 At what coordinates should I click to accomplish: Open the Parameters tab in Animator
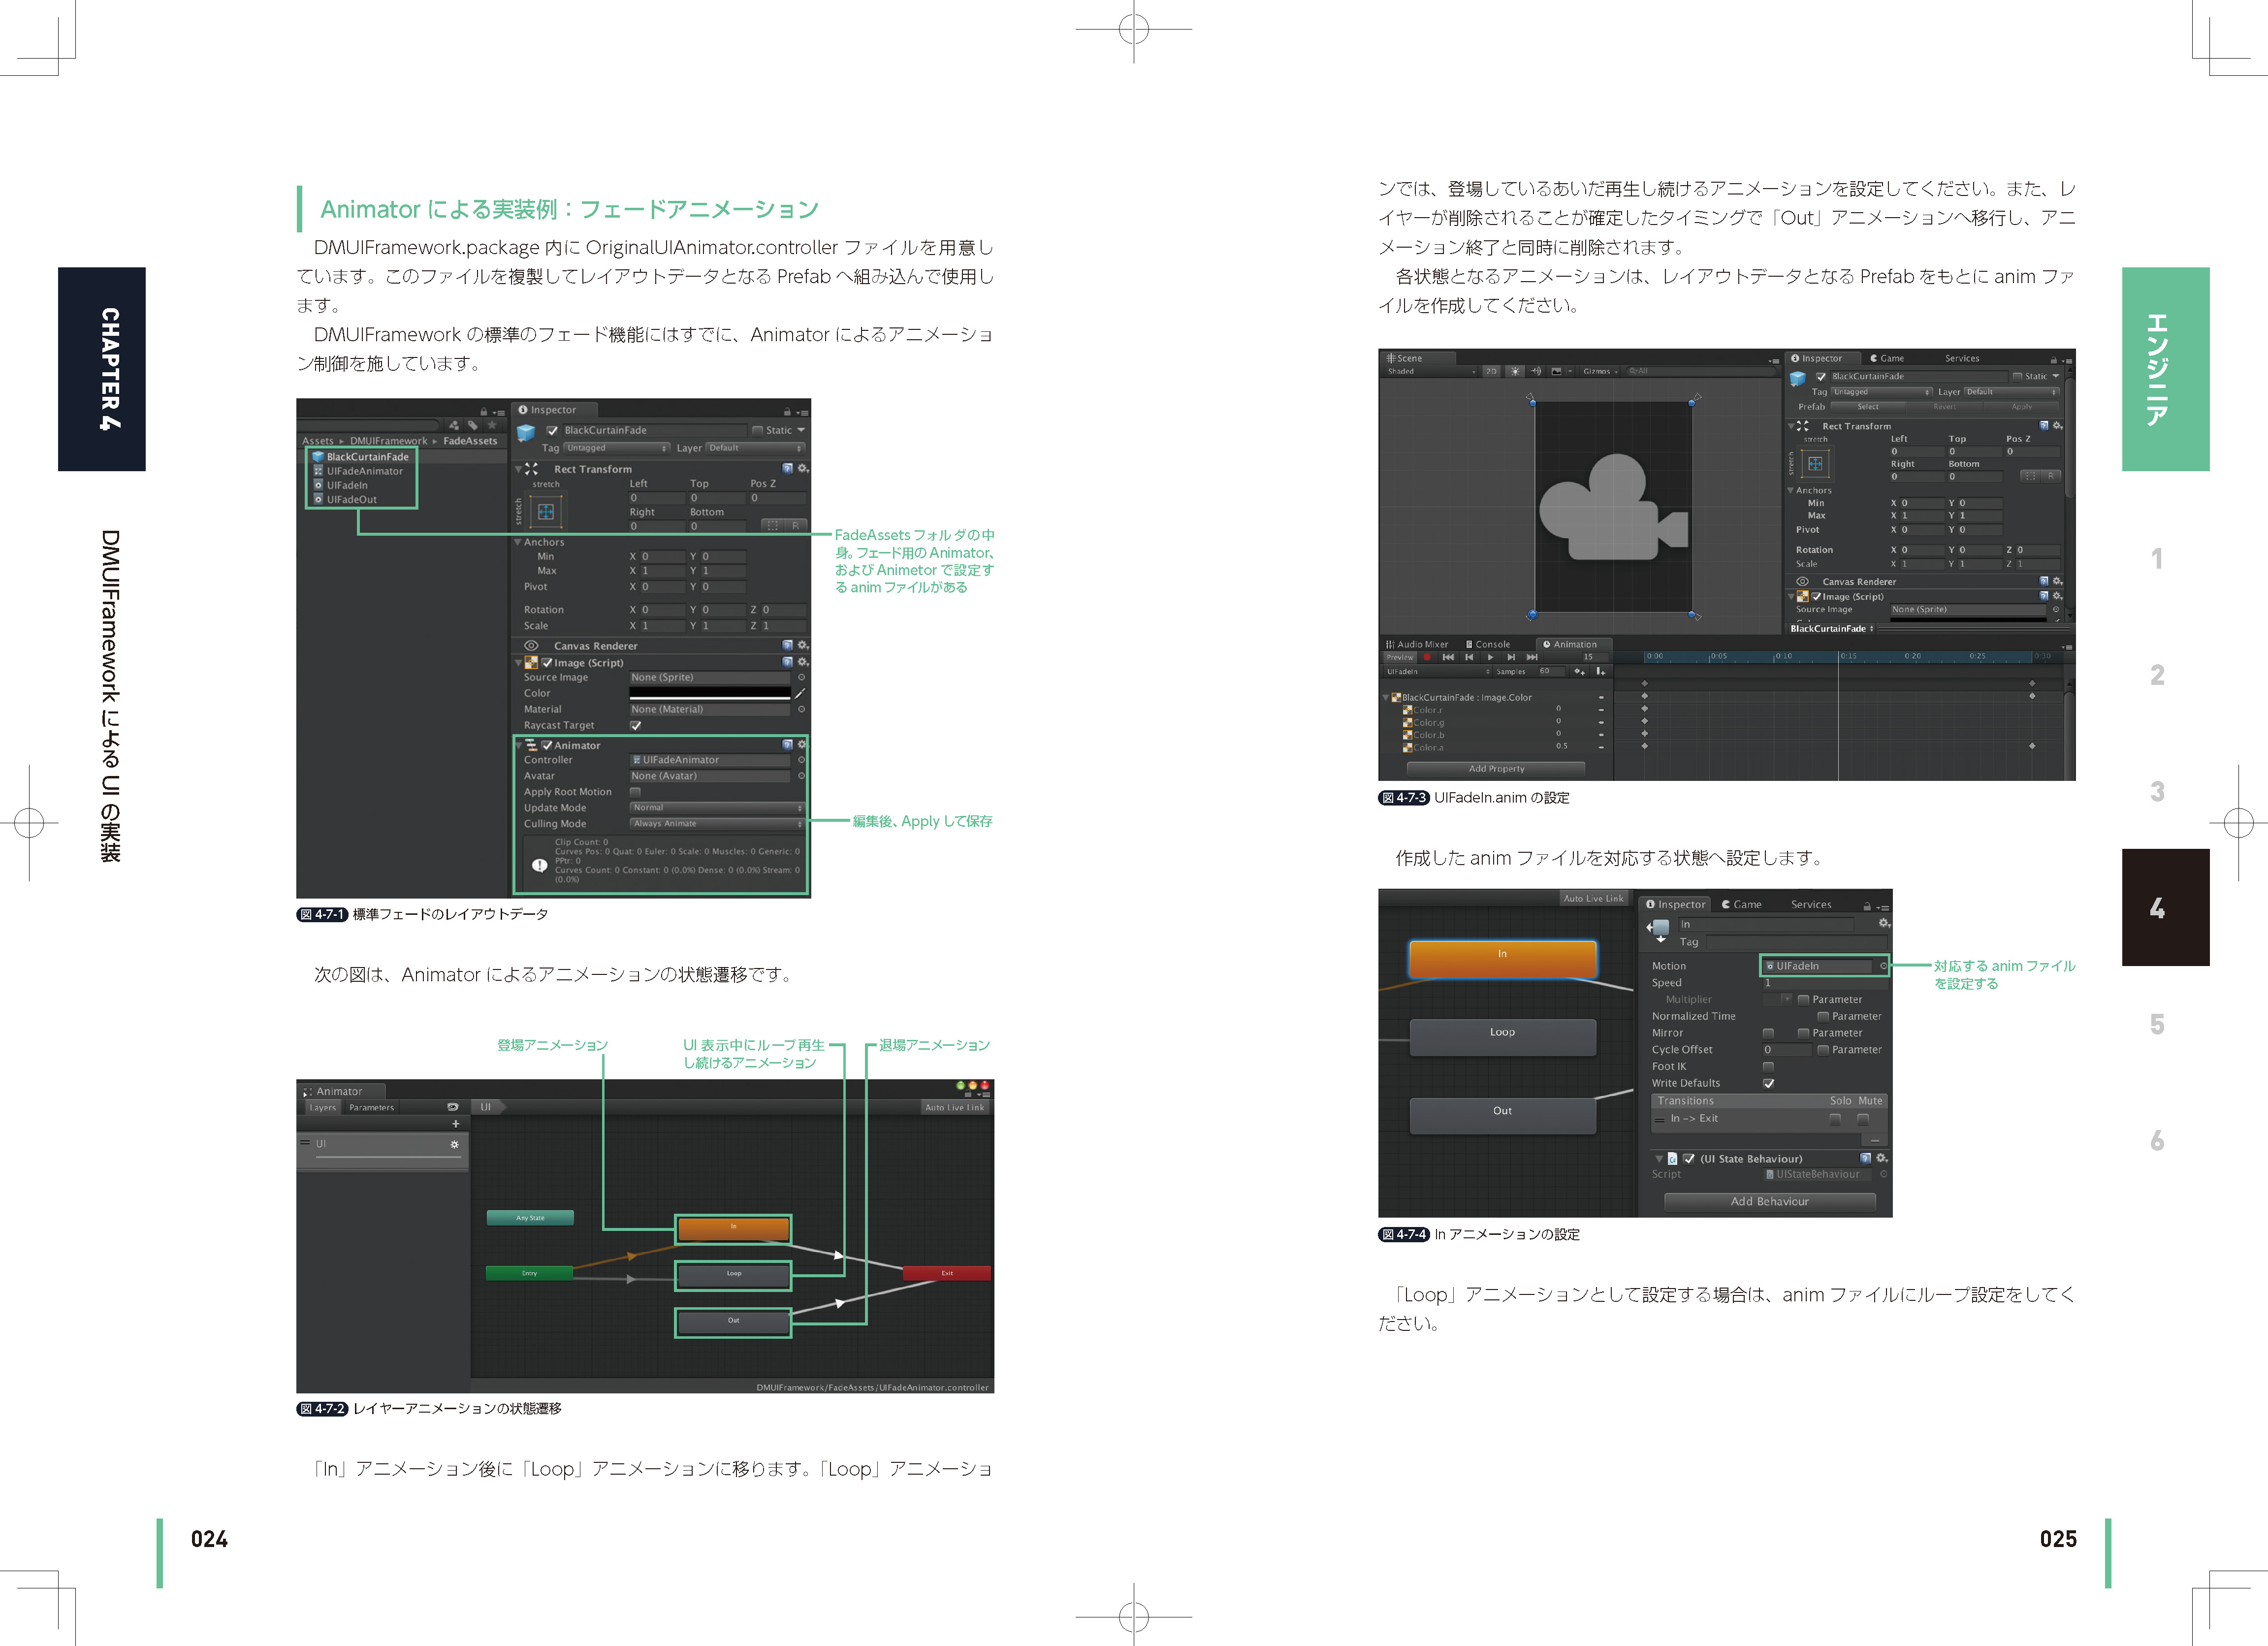tap(372, 1107)
